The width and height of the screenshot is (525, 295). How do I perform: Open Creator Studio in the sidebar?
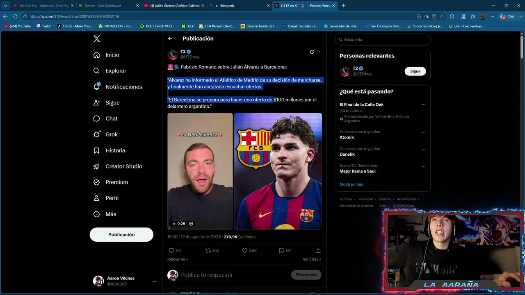[118, 166]
